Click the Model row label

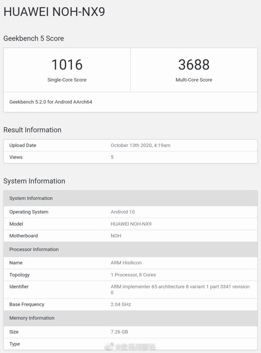[x=16, y=224]
